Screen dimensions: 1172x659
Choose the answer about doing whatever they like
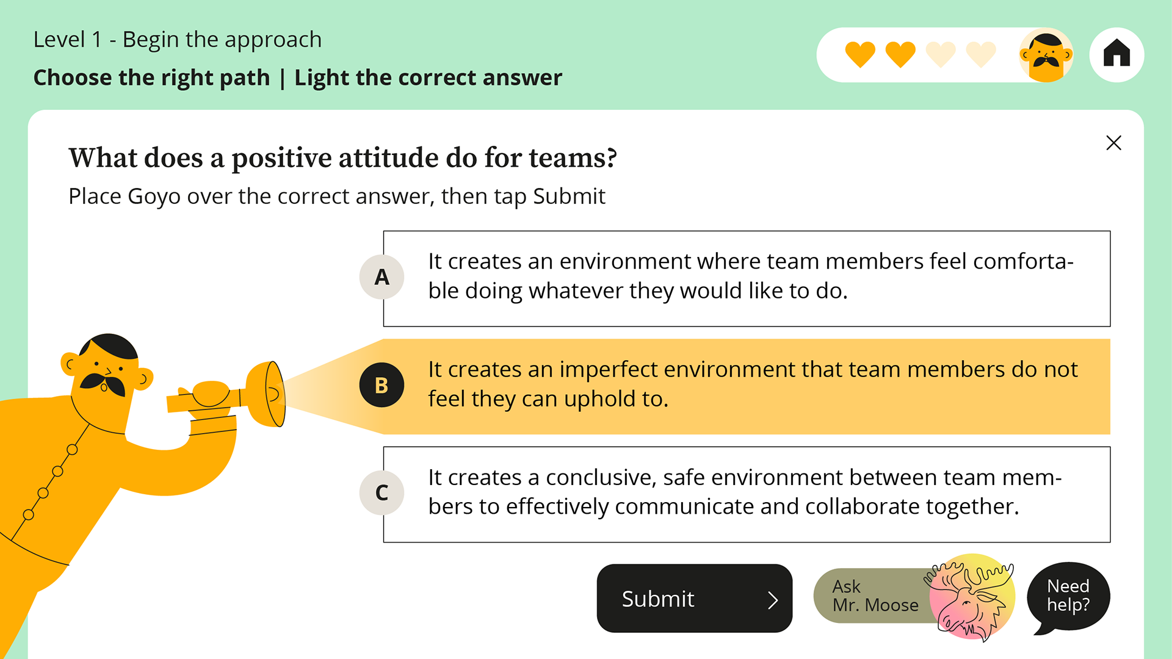747,278
